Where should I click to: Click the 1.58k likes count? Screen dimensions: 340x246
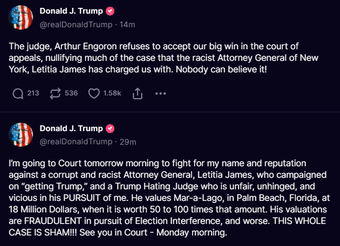point(112,93)
